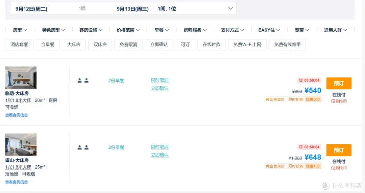
Task: Click the check-out date 9月13日(周三)
Action: point(132,9)
